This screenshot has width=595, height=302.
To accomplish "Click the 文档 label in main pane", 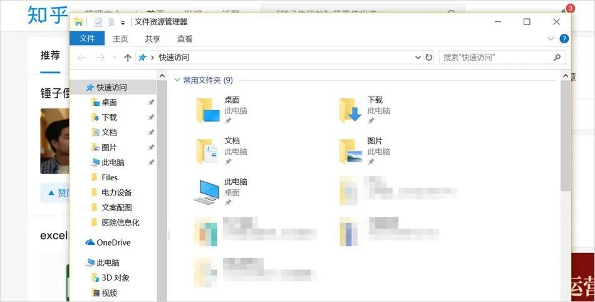I will [x=232, y=141].
